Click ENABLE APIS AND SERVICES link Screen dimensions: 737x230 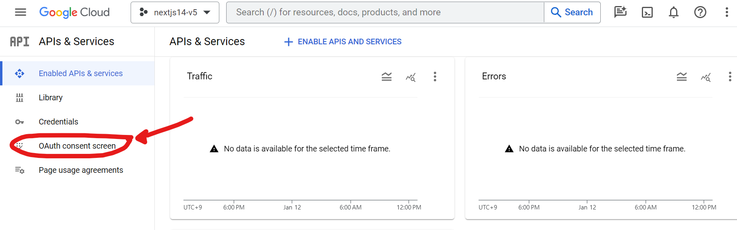[x=343, y=42]
